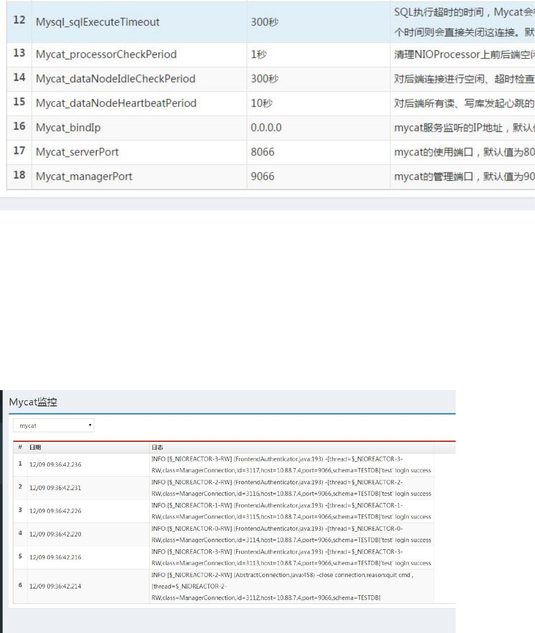Click the 清理NIOProcessor description cell
Viewport: 535px width, 633px height.
click(462, 55)
